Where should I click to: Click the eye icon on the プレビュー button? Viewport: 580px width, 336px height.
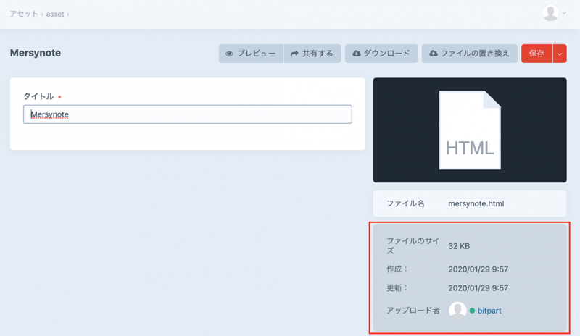(229, 54)
